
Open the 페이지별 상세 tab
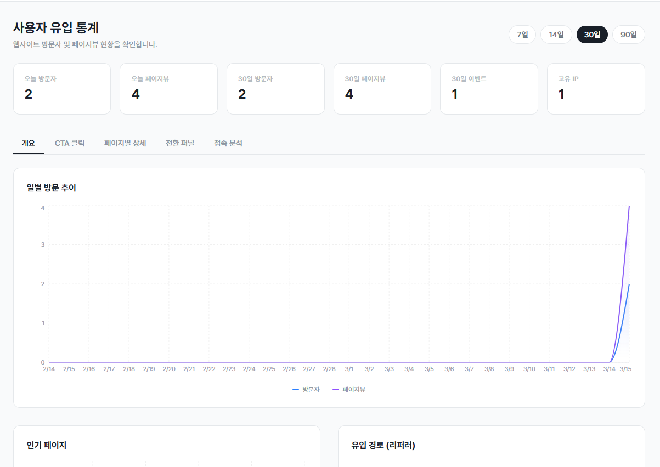(x=125, y=143)
